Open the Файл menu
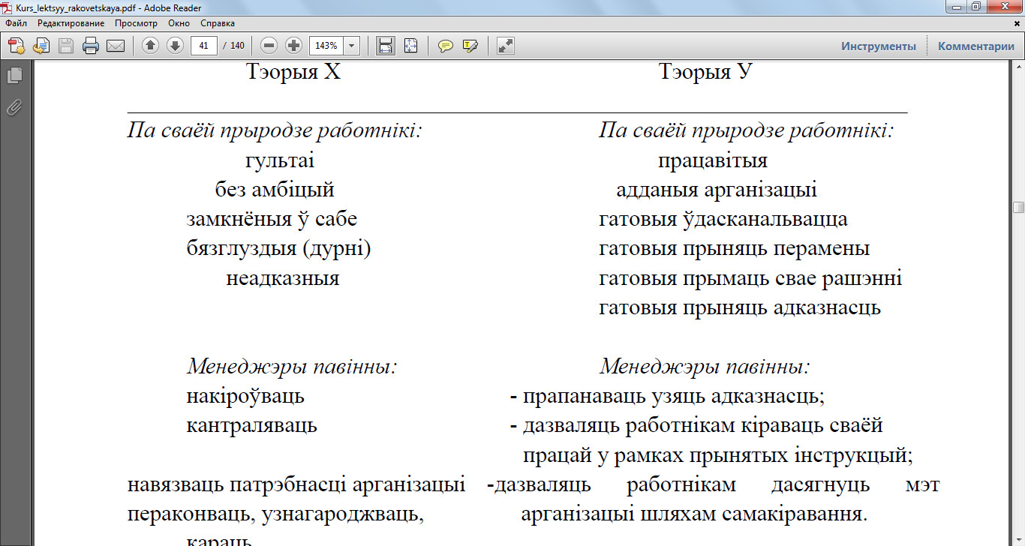1025x546 pixels. pyautogui.click(x=16, y=23)
